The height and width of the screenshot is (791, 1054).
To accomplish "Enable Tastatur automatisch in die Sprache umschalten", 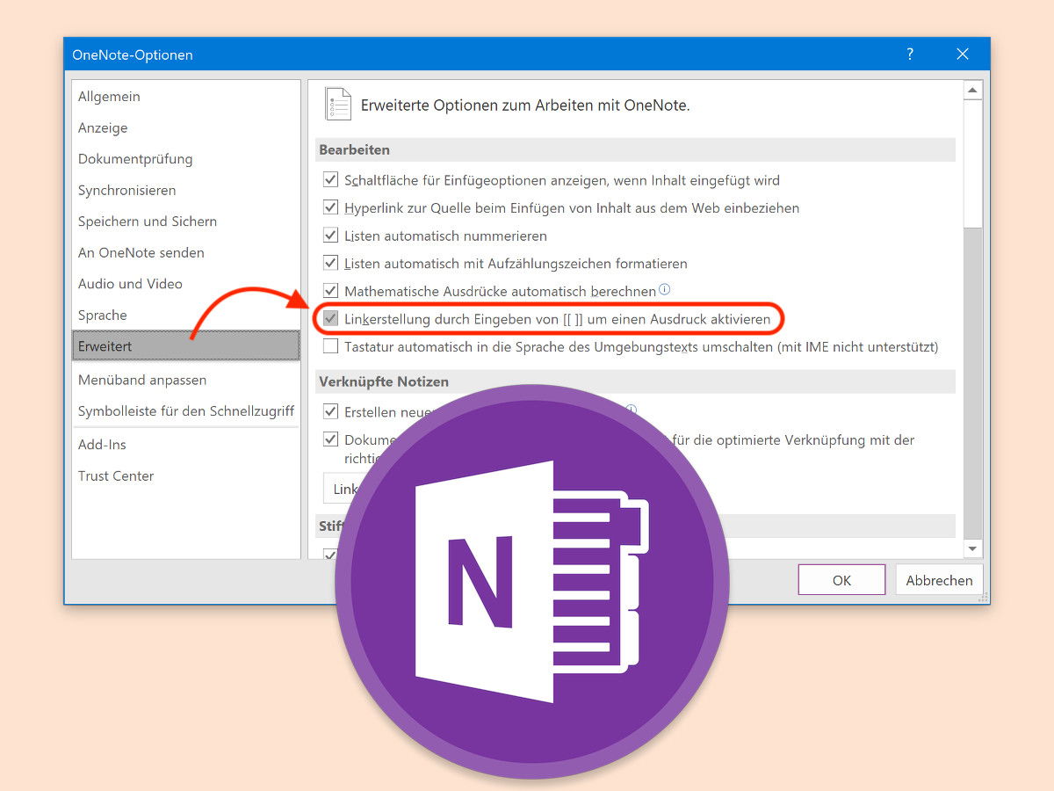I will click(x=330, y=346).
